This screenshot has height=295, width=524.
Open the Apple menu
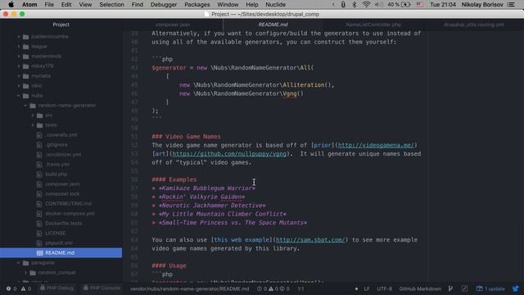11,4
